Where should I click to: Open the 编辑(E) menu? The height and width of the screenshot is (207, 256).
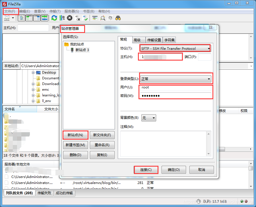pyautogui.click(x=25, y=11)
